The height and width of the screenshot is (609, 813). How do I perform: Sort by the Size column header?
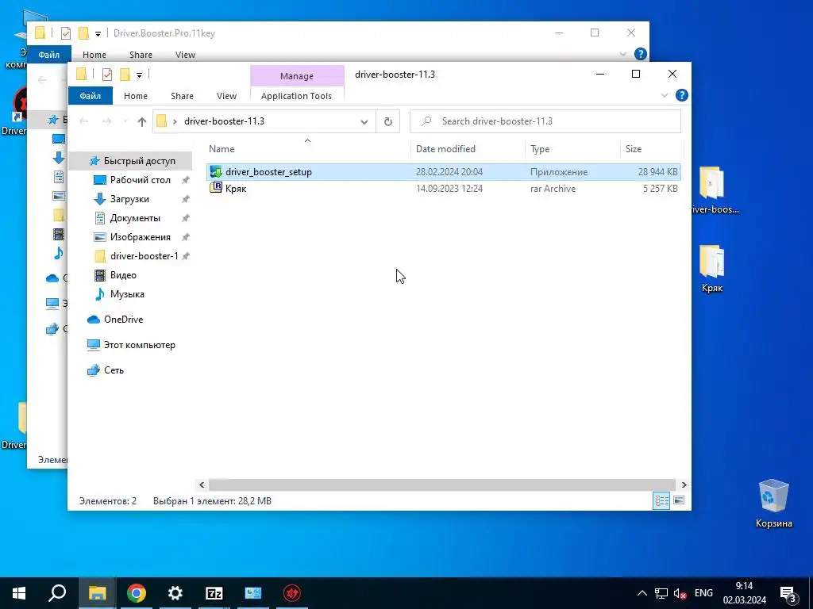(651, 148)
